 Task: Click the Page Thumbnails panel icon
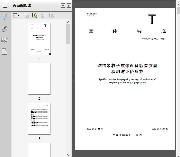point(5,5)
